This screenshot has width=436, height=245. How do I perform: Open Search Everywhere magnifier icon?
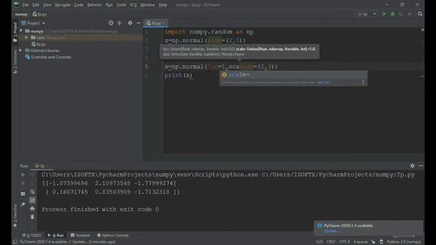click(420, 14)
